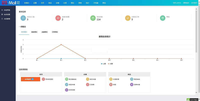Click the red 店铺总数量 store icon
This screenshot has width=200, height=101.
point(58,18)
